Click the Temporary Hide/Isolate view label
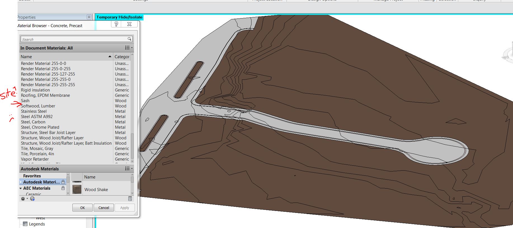The height and width of the screenshot is (228, 513). point(119,17)
